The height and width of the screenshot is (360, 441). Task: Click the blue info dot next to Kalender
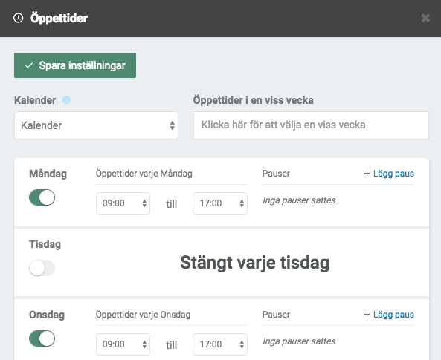tap(66, 100)
